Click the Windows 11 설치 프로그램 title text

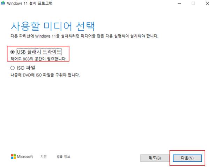coord(30,3)
